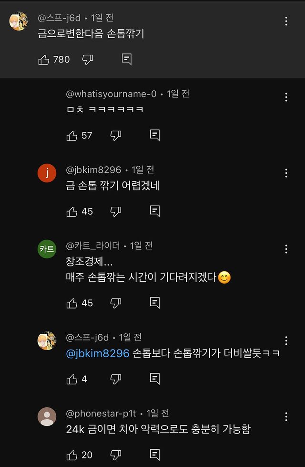
Task: Like the comment by @스프-j6d
Action: pyautogui.click(x=45, y=60)
